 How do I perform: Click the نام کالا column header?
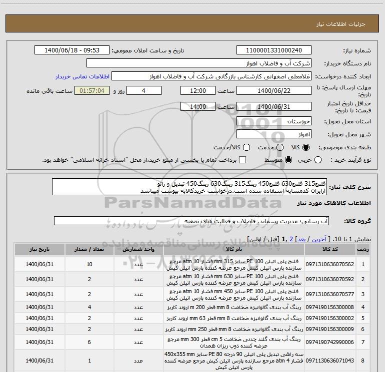pos(234,249)
